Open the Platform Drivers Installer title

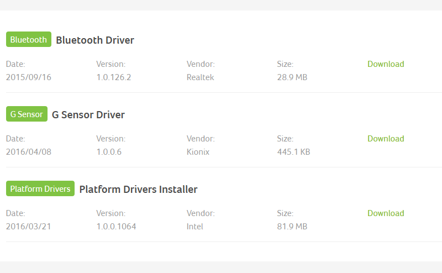tap(139, 189)
